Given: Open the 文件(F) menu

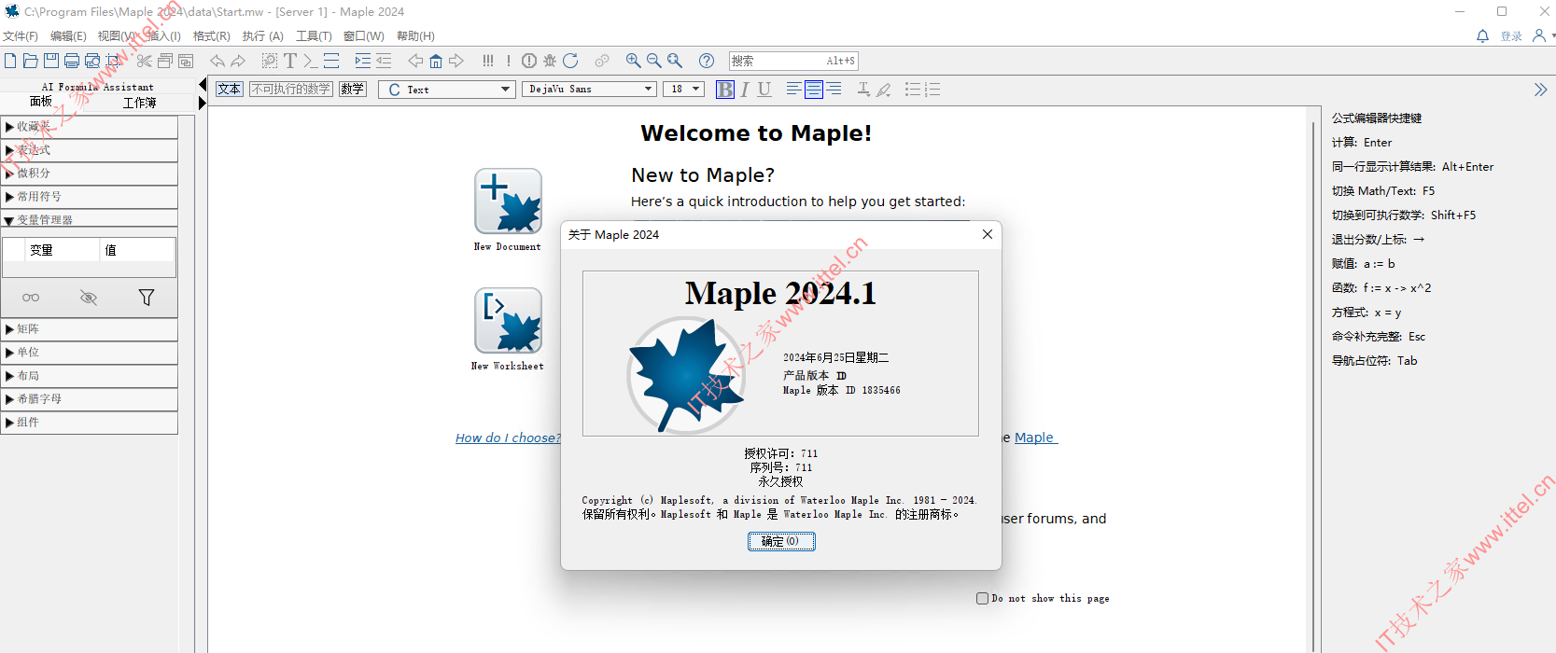Looking at the screenshot, I should (x=21, y=36).
